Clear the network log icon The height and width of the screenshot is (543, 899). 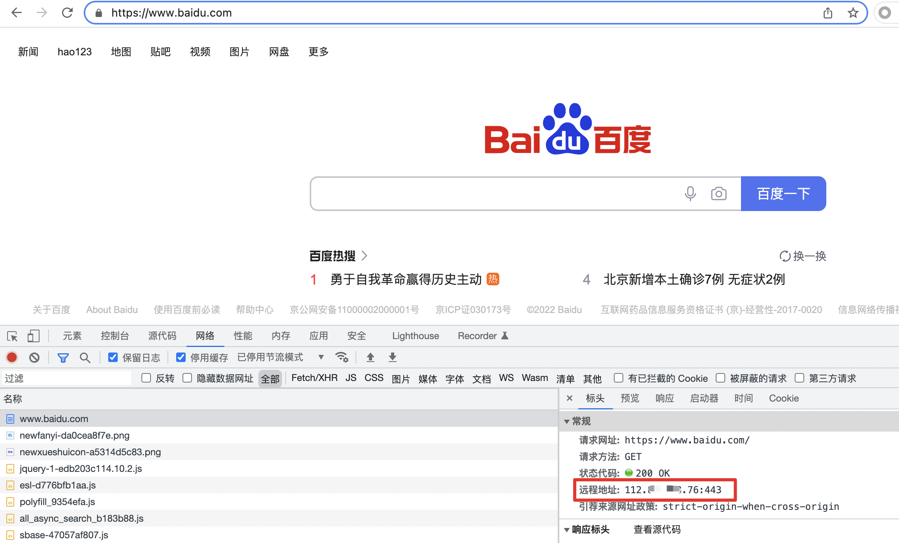34,358
